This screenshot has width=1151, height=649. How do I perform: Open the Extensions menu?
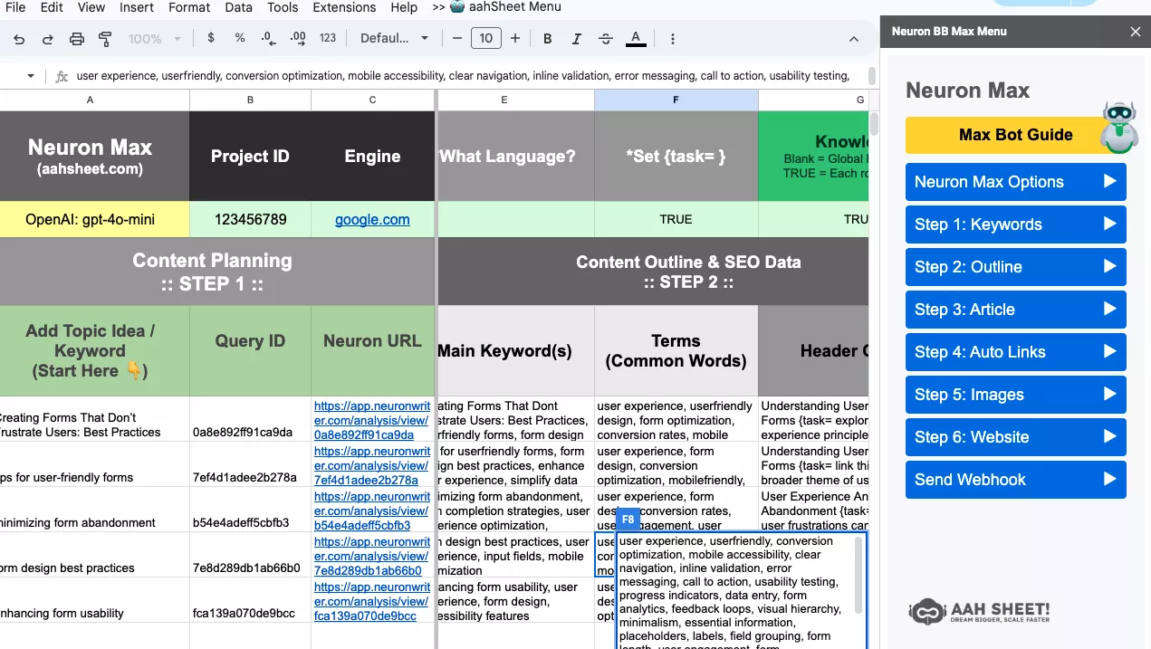point(344,7)
